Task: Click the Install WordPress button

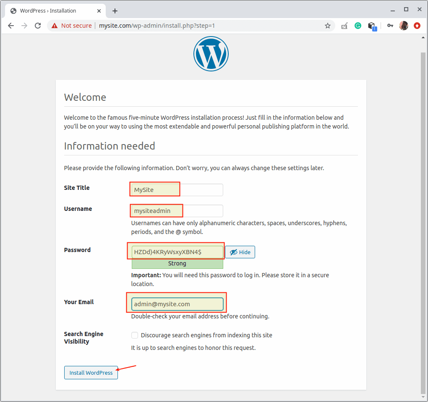Action: click(91, 373)
